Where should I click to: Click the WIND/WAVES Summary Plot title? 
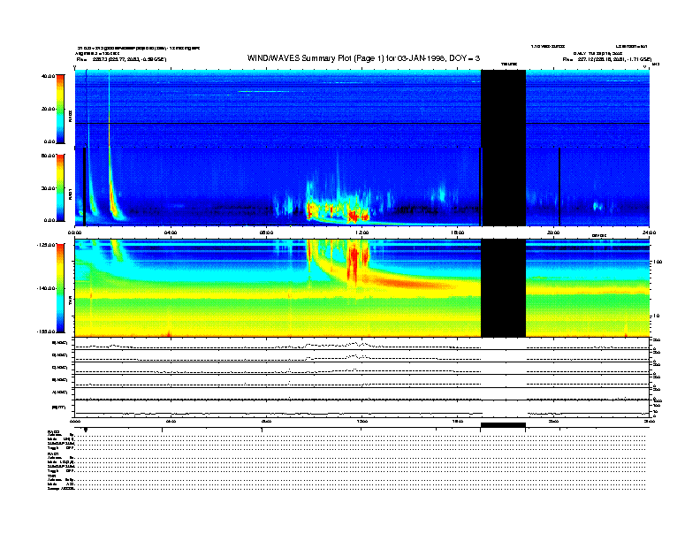(363, 58)
